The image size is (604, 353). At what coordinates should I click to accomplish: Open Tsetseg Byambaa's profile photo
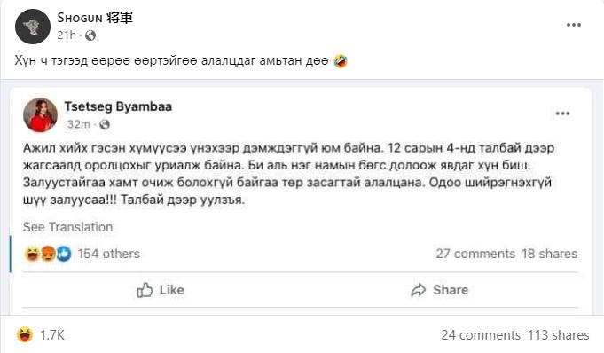click(x=41, y=114)
